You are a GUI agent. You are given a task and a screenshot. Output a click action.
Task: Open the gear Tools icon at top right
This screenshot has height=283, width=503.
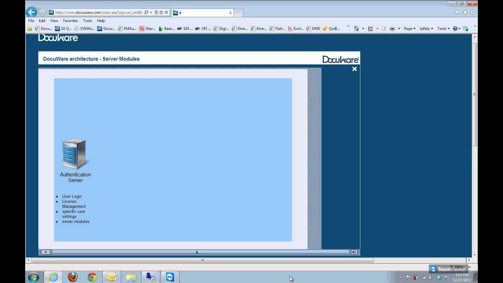pos(473,12)
